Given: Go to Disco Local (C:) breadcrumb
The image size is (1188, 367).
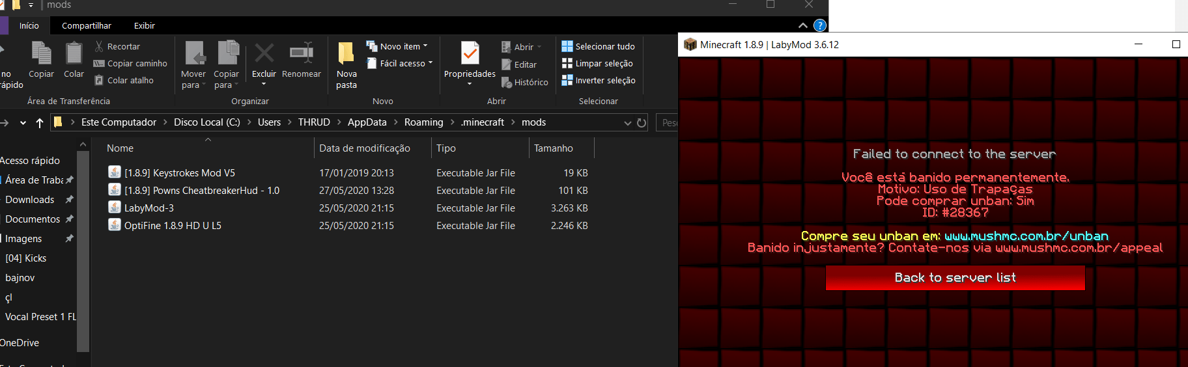Looking at the screenshot, I should (207, 122).
